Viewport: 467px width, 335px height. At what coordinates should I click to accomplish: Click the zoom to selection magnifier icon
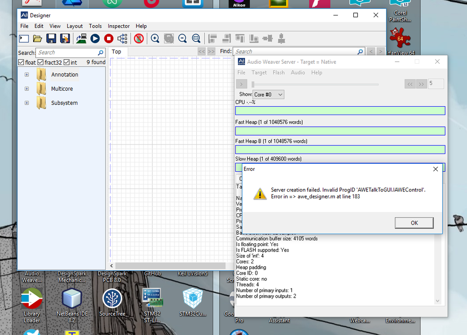click(196, 38)
